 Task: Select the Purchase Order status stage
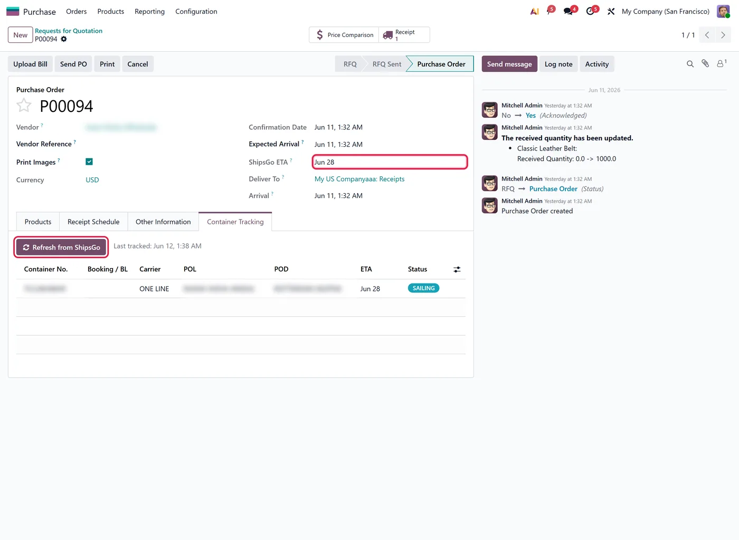[441, 64]
